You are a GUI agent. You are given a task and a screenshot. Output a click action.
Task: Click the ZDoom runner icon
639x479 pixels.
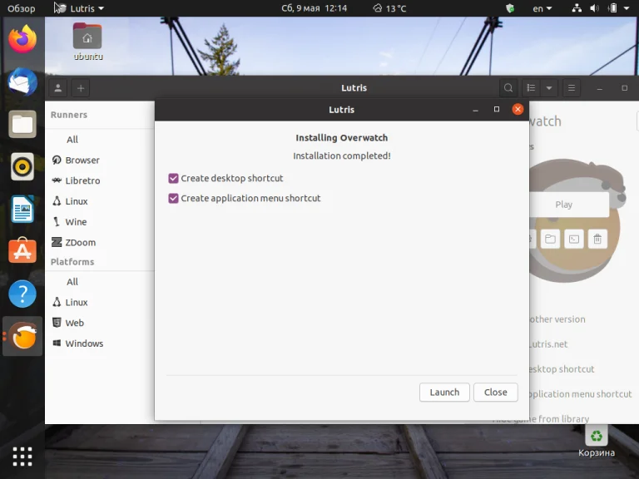57,242
